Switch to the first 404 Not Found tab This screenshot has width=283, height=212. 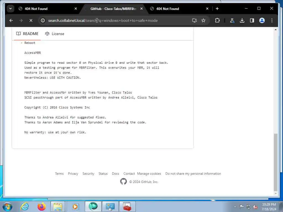pyautogui.click(x=48, y=9)
